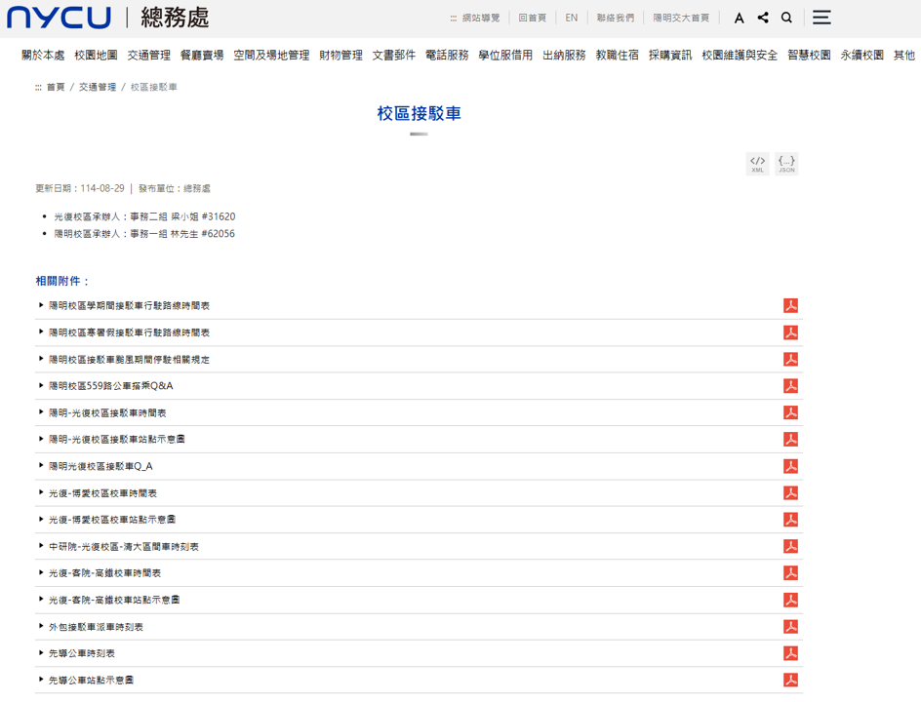Open the search magnifier icon
Image resolution: width=921 pixels, height=702 pixels.
coord(786,18)
